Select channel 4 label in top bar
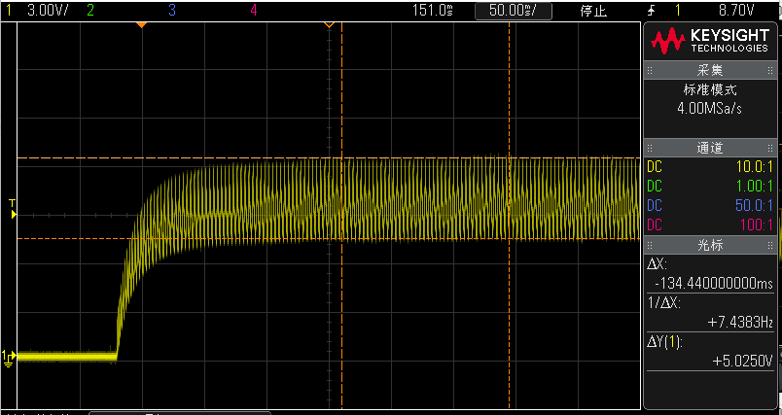 [254, 11]
